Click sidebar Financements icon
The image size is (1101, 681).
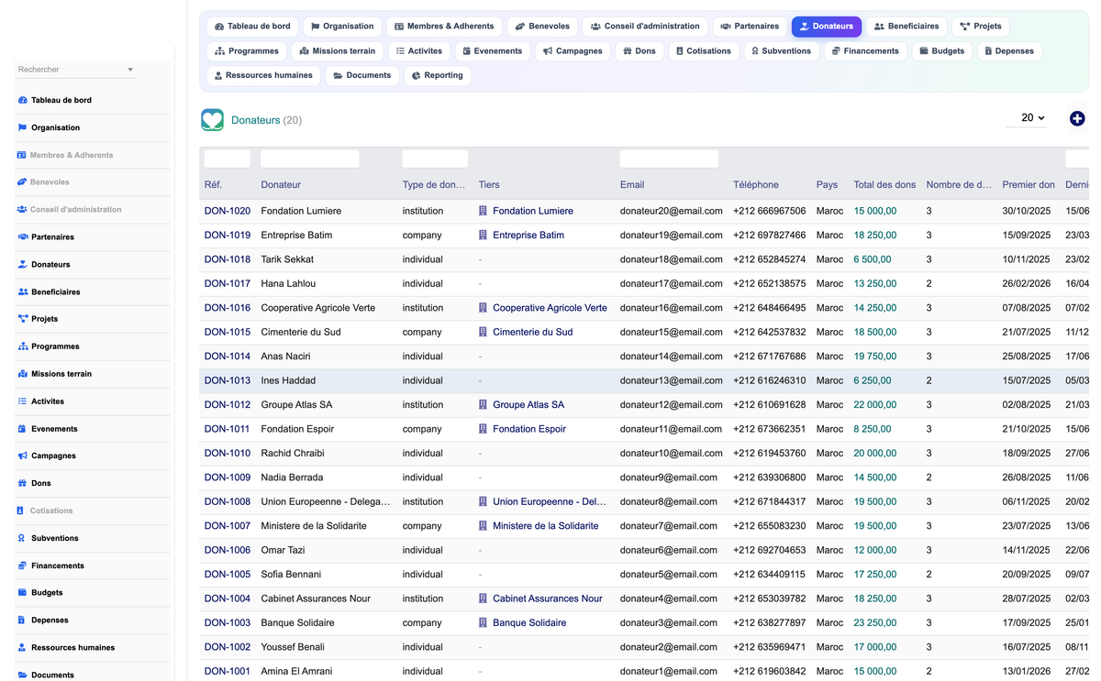tap(22, 566)
